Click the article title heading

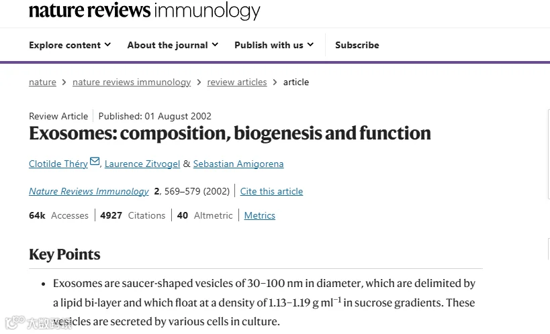point(230,133)
